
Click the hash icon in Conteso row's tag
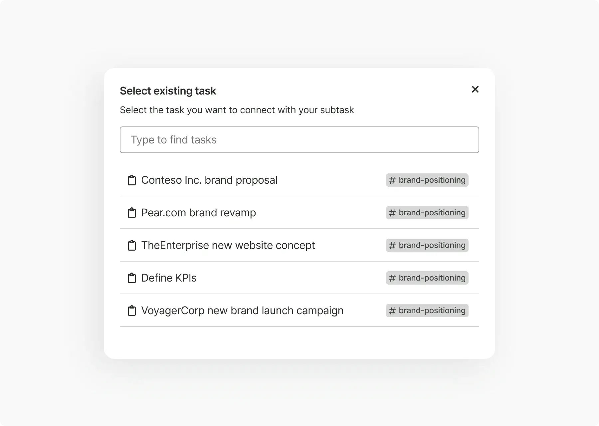(392, 180)
